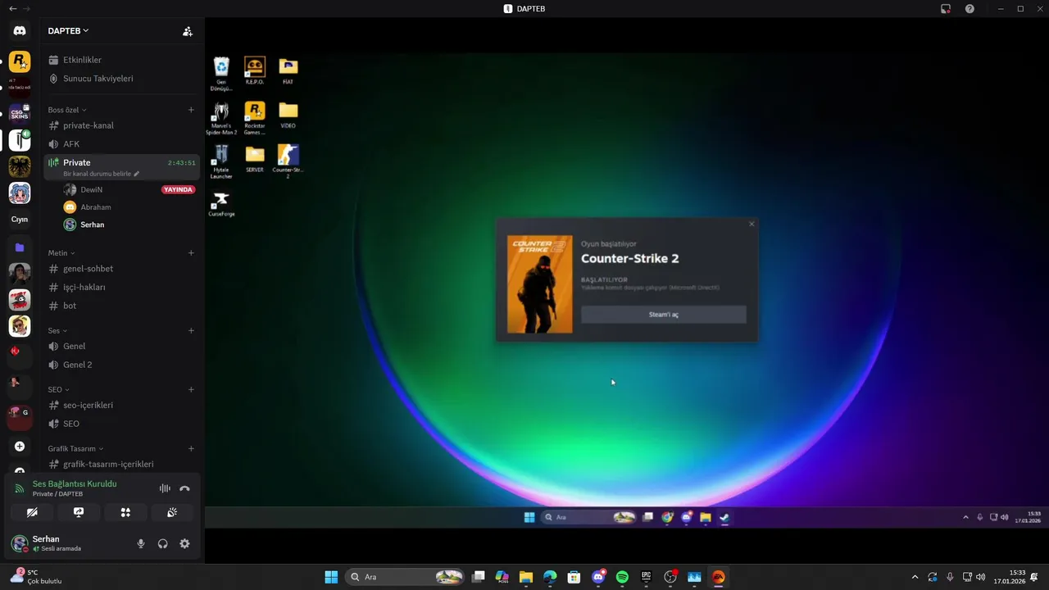Open the purple folder in server list
The image size is (1049, 590).
20,247
